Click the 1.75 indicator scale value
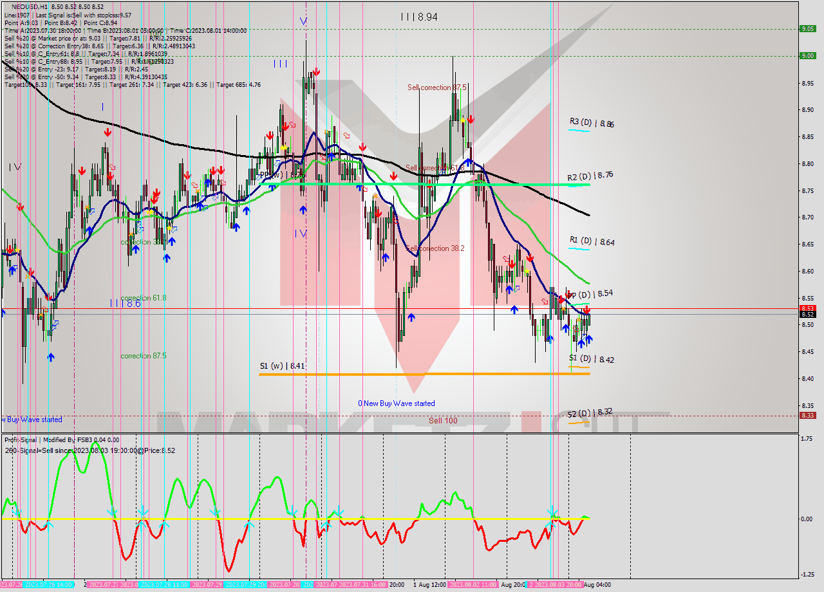 pos(807,439)
